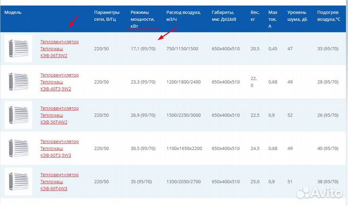
Task: Click the КЭВ-60Т3,5W3 heater thumbnail image
Action: (18, 148)
